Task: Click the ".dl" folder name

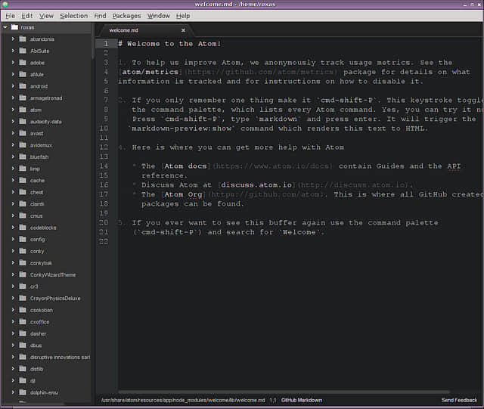Action: click(x=33, y=380)
